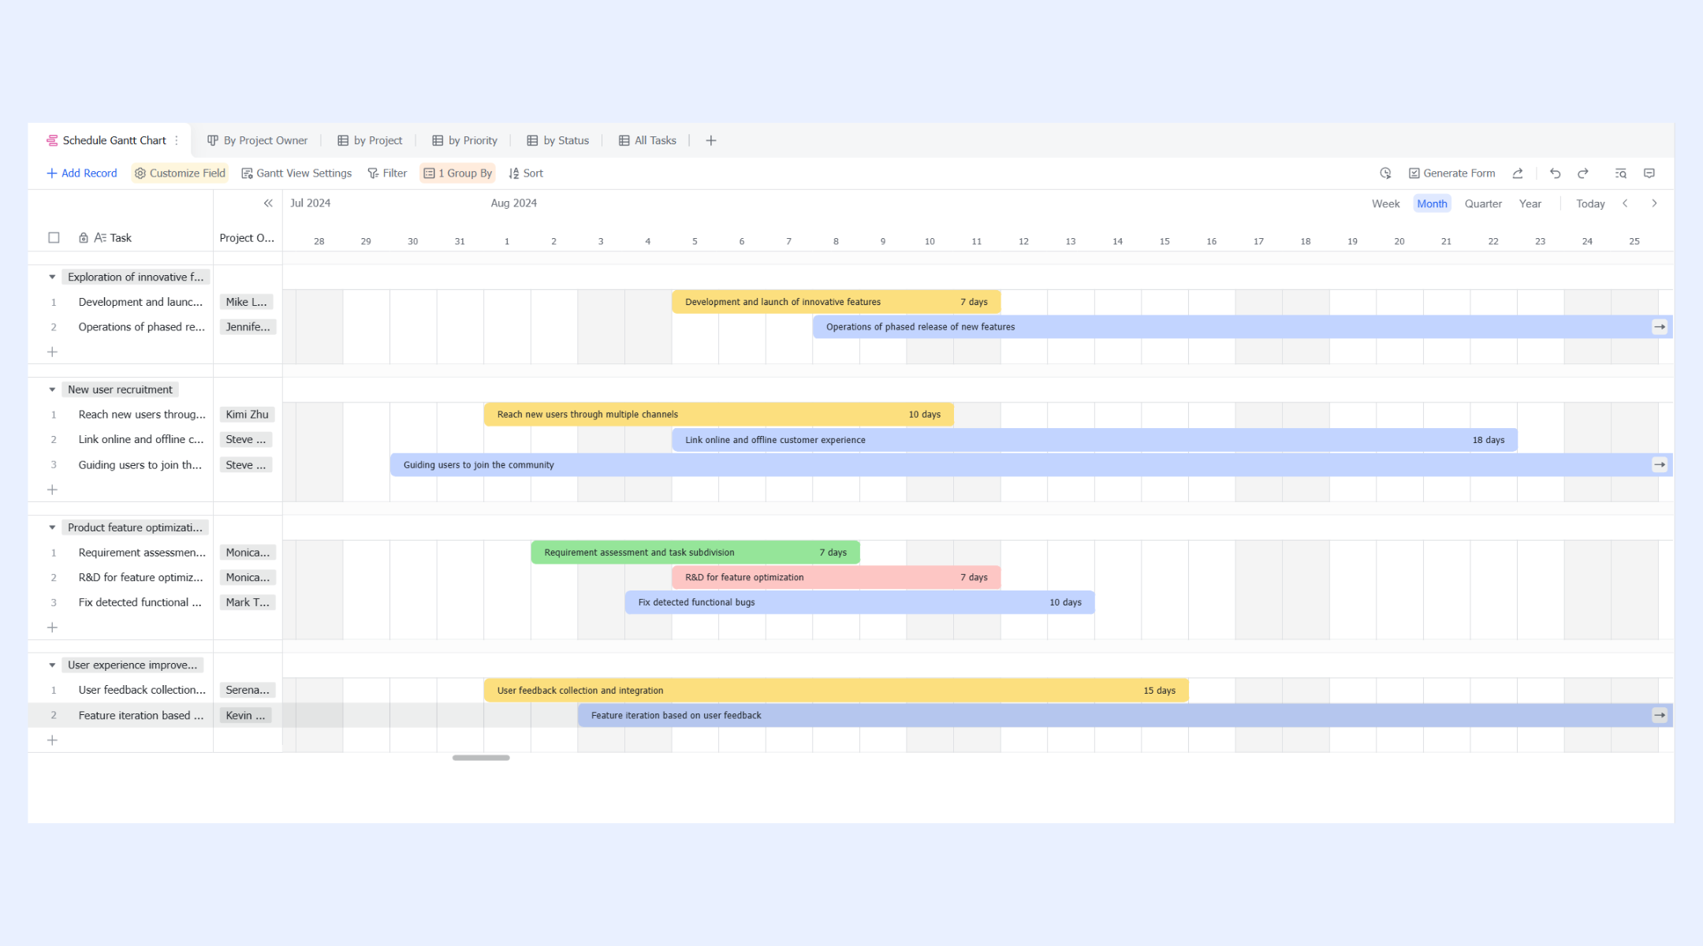1703x946 pixels.
Task: Open the 1 Group By dropdown
Action: 457,173
